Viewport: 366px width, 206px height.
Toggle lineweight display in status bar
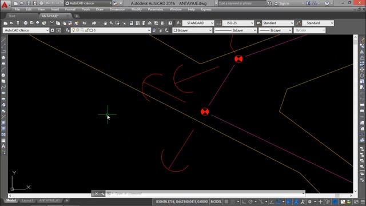(289, 201)
